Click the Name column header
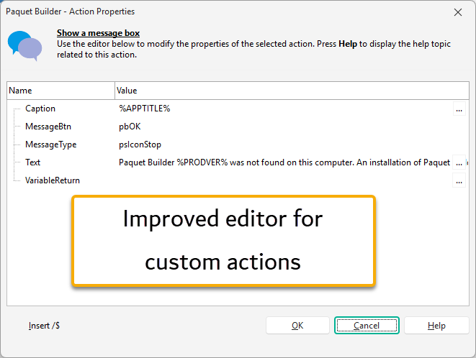Screen dimensions: 476x358 61,91
